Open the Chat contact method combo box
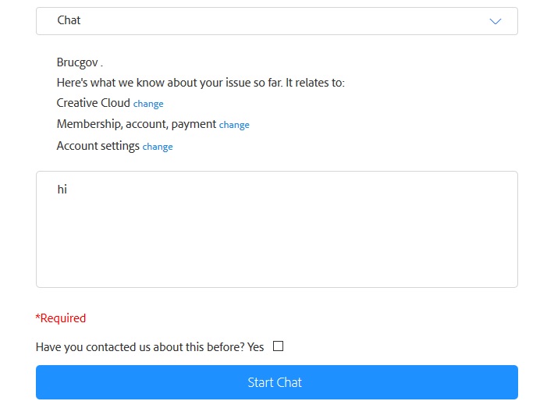 (276, 21)
